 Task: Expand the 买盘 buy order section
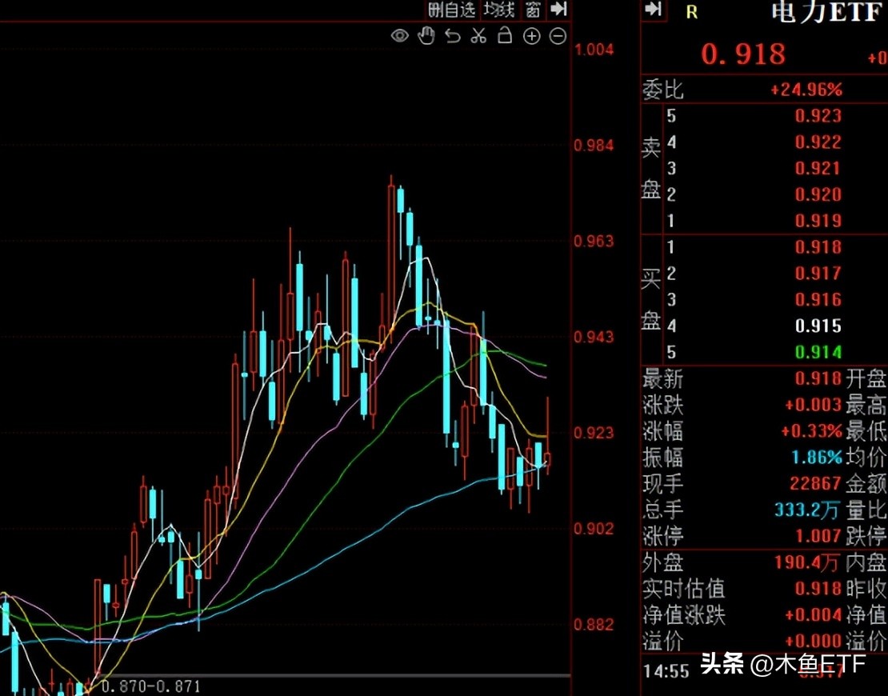tap(652, 300)
